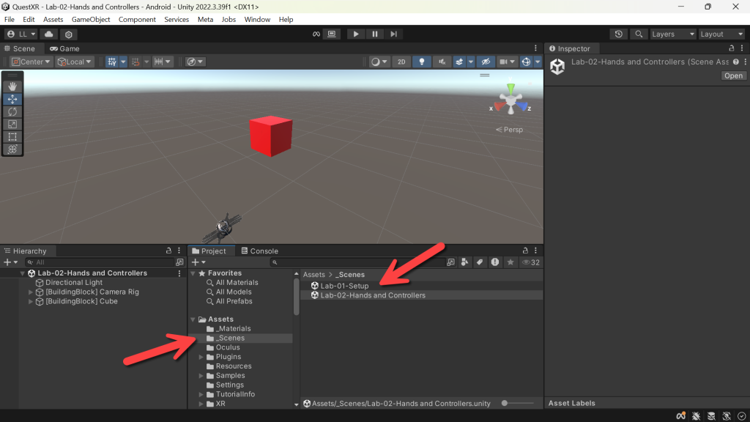Open the GameObject menu
750x422 pixels.
(x=90, y=20)
